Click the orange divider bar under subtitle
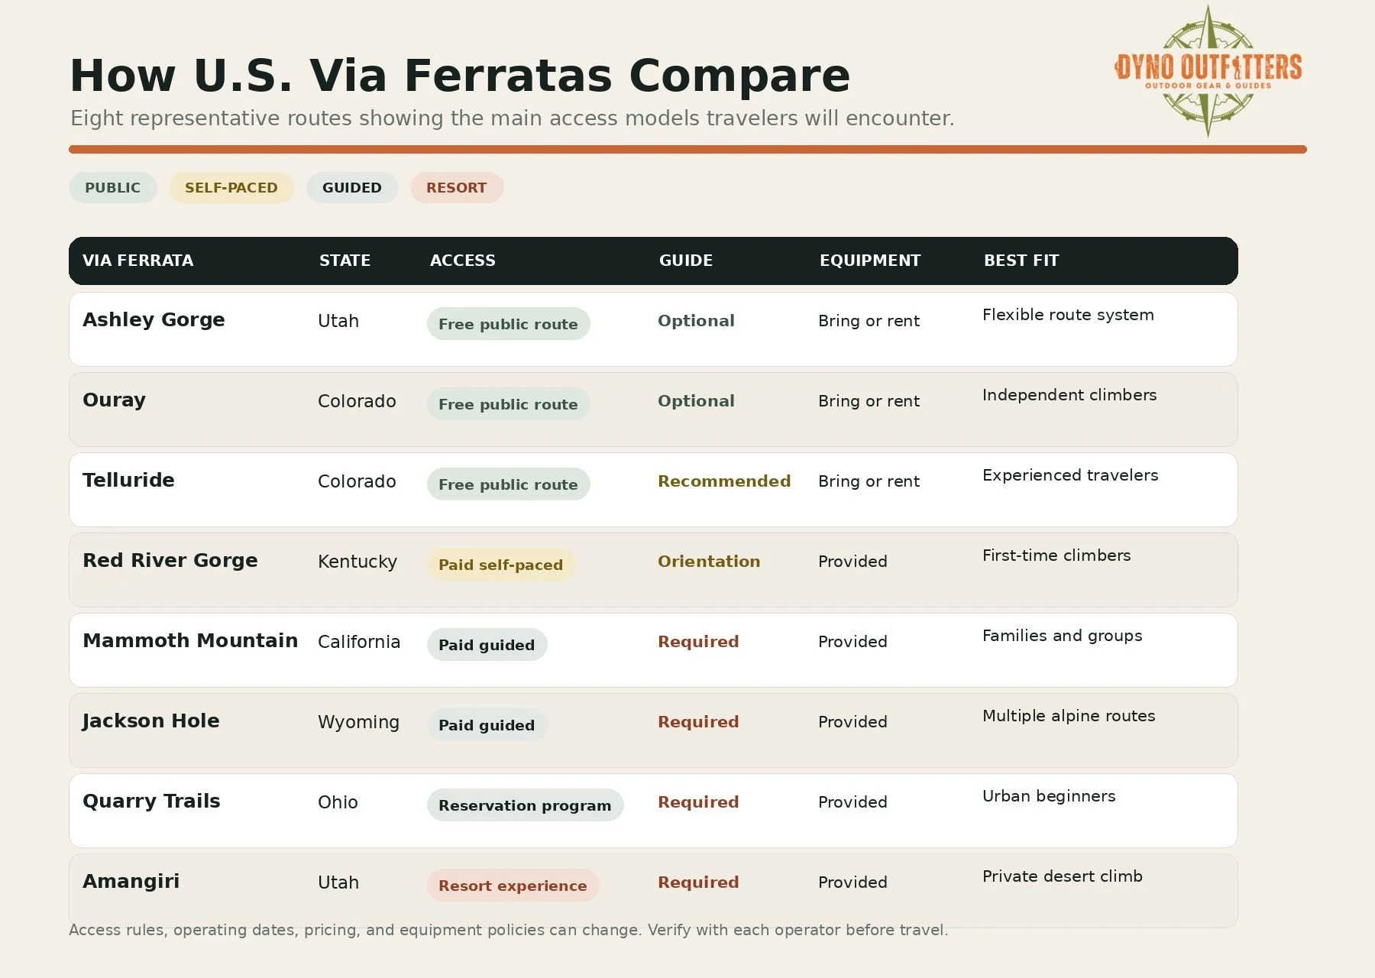1375x978 pixels. [x=687, y=150]
